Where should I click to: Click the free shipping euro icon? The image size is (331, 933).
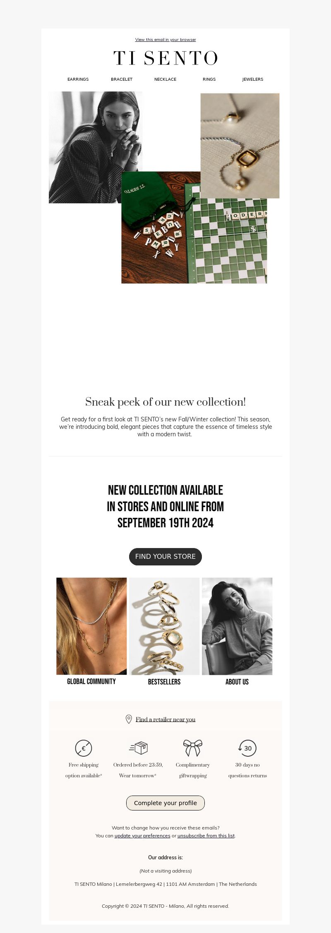[x=84, y=748]
